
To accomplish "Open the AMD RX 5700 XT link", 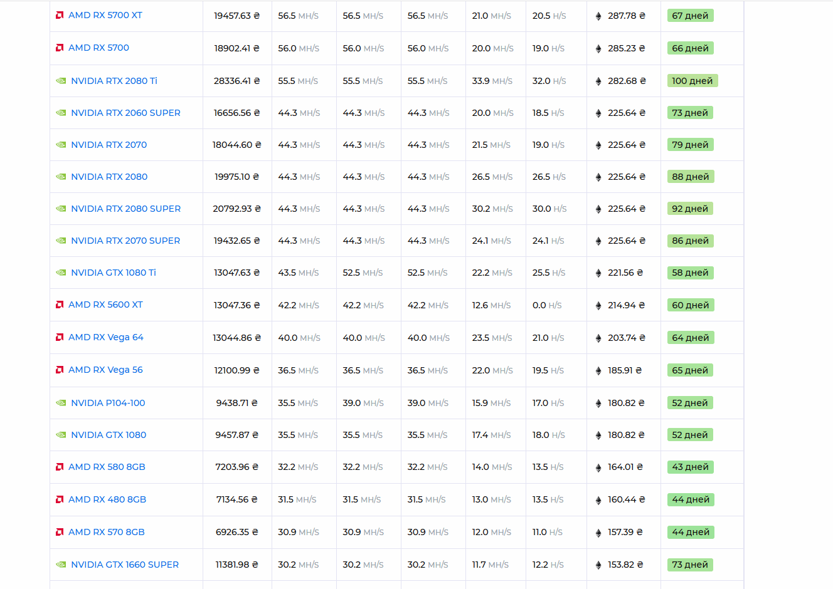I will pyautogui.click(x=105, y=15).
